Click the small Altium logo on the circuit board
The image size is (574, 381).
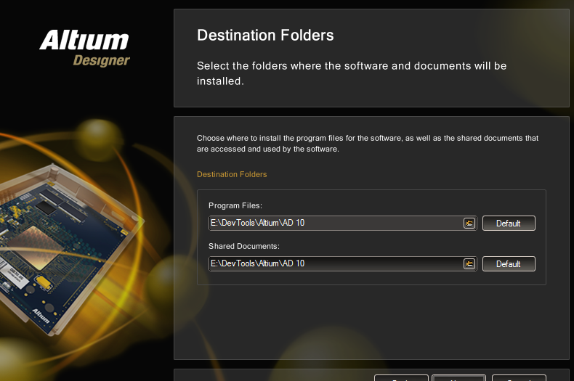41,316
